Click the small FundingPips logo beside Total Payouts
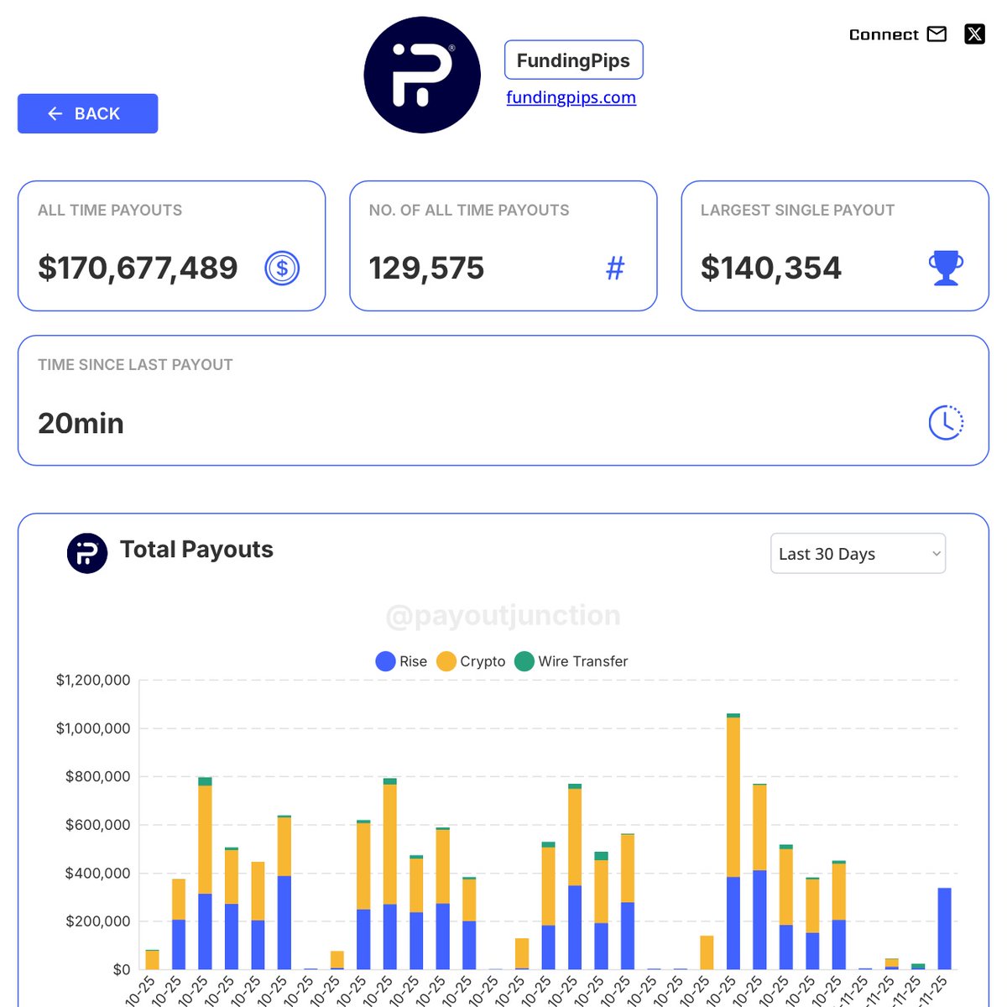This screenshot has width=1007, height=1007. click(87, 553)
